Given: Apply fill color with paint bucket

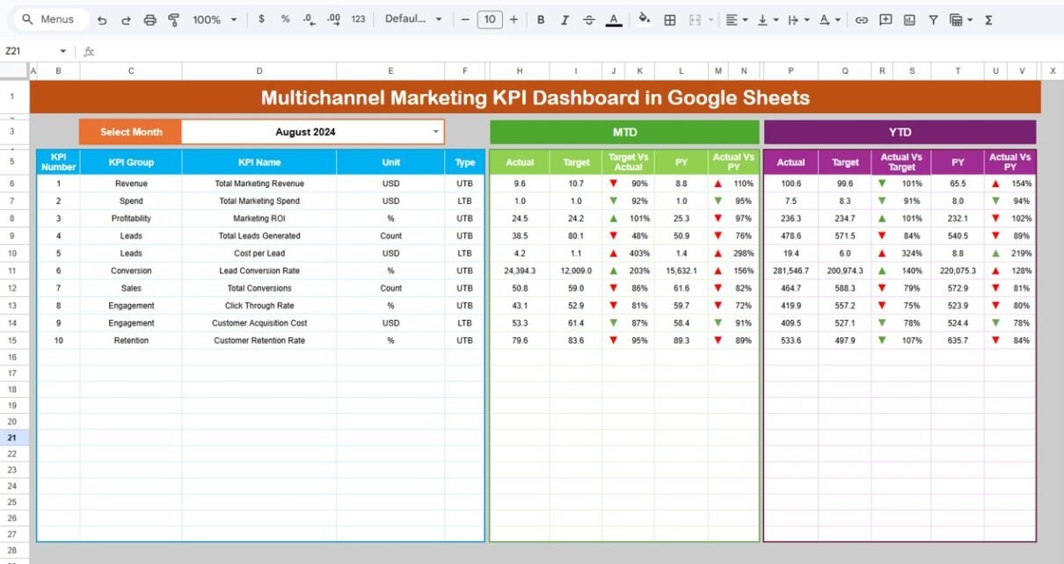Looking at the screenshot, I should tap(644, 19).
